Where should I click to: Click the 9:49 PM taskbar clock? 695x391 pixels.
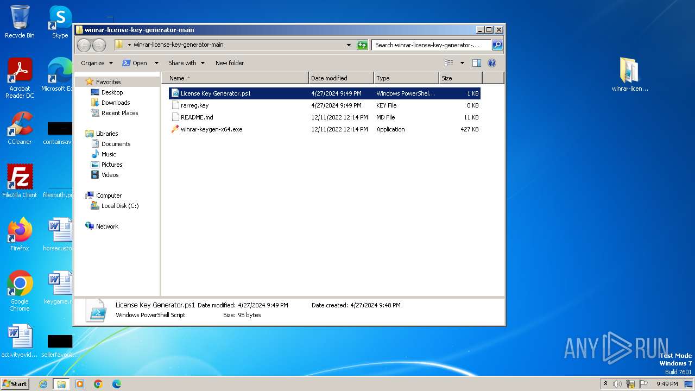click(667, 384)
